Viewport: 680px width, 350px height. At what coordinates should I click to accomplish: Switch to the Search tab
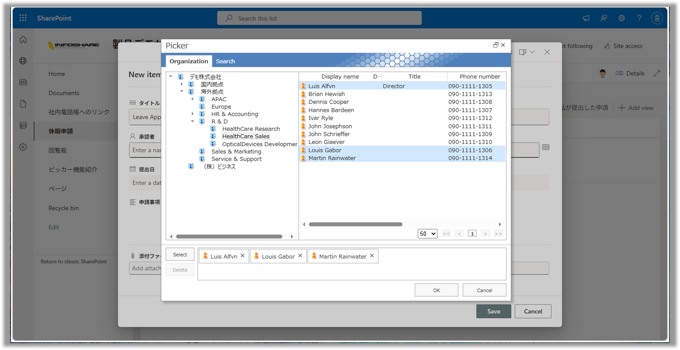tap(225, 61)
